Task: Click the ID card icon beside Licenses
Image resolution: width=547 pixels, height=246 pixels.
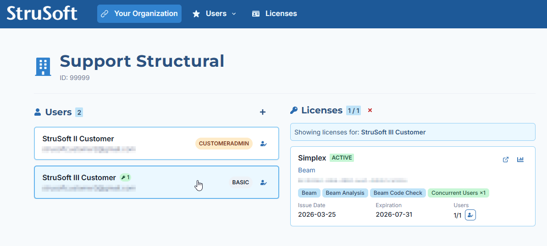Action: pyautogui.click(x=256, y=14)
